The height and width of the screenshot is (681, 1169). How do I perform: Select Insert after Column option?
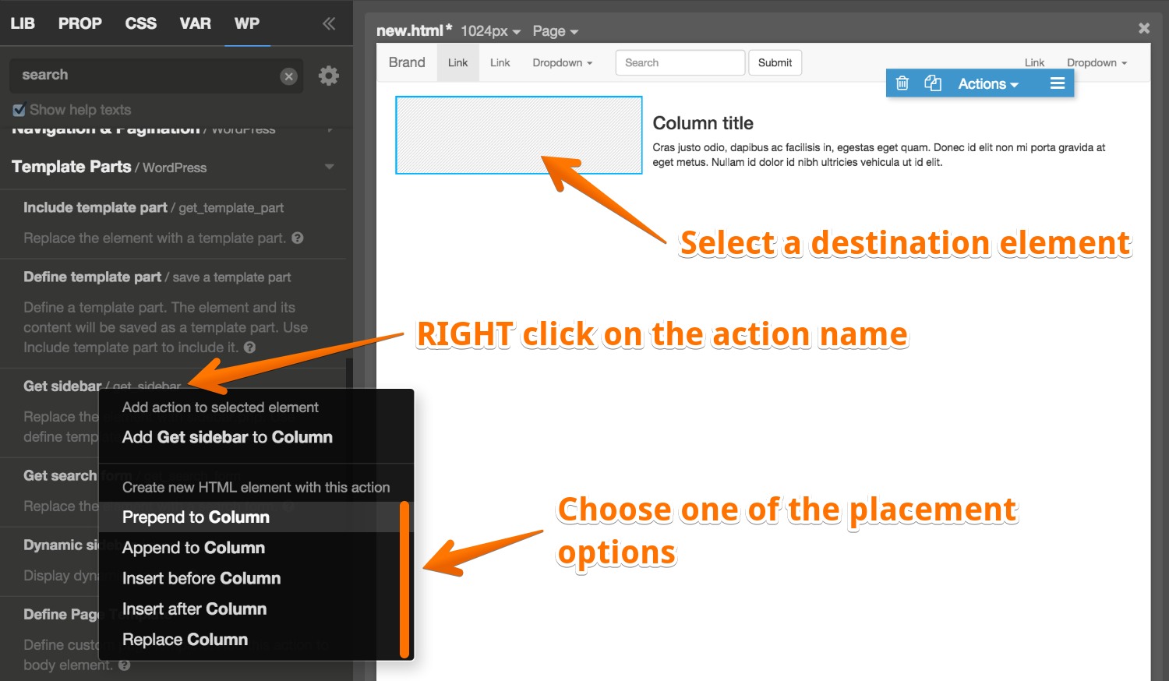[x=195, y=609]
